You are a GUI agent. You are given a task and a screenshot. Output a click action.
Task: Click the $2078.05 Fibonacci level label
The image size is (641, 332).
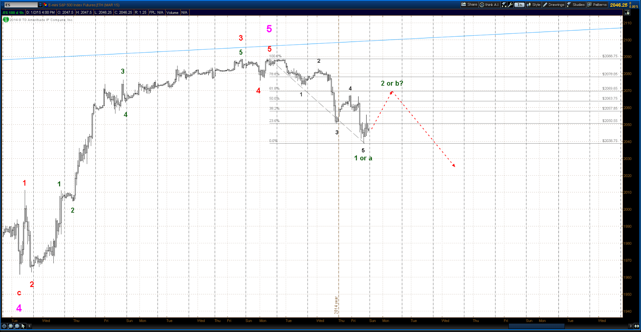[x=610, y=74]
